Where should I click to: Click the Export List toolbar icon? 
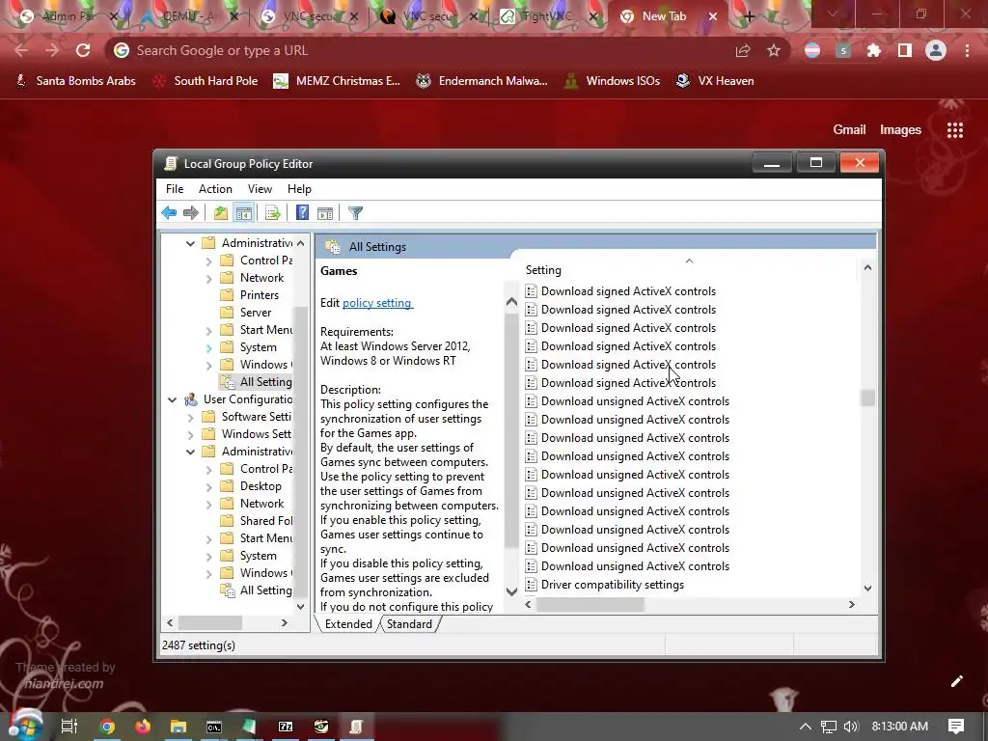(273, 213)
